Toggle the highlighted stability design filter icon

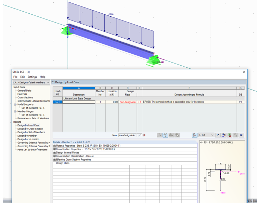pyautogui.click(x=165, y=135)
